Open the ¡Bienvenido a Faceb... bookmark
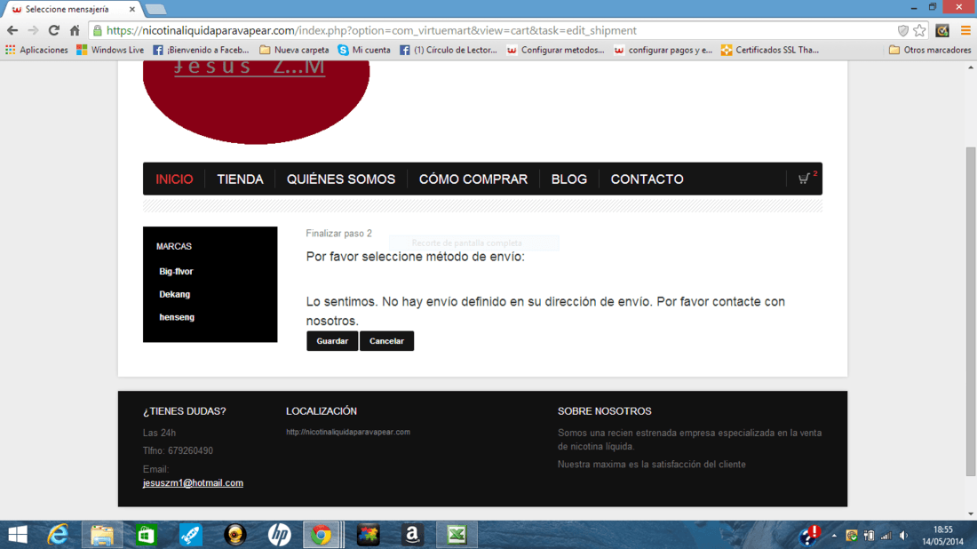Screen dimensions: 977x549 (x=201, y=50)
